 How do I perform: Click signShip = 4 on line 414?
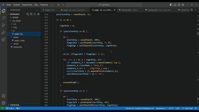(x=67, y=26)
